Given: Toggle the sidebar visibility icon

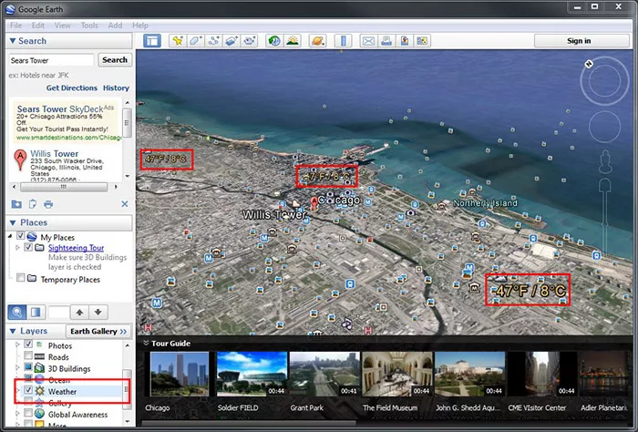Looking at the screenshot, I should pos(152,41).
